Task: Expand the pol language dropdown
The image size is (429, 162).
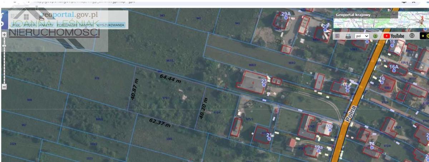Action: [x=361, y=36]
